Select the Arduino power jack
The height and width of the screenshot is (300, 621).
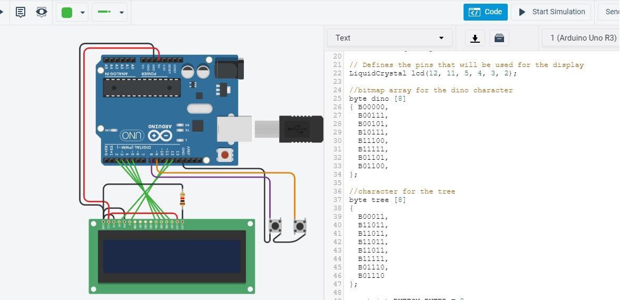coord(229,68)
